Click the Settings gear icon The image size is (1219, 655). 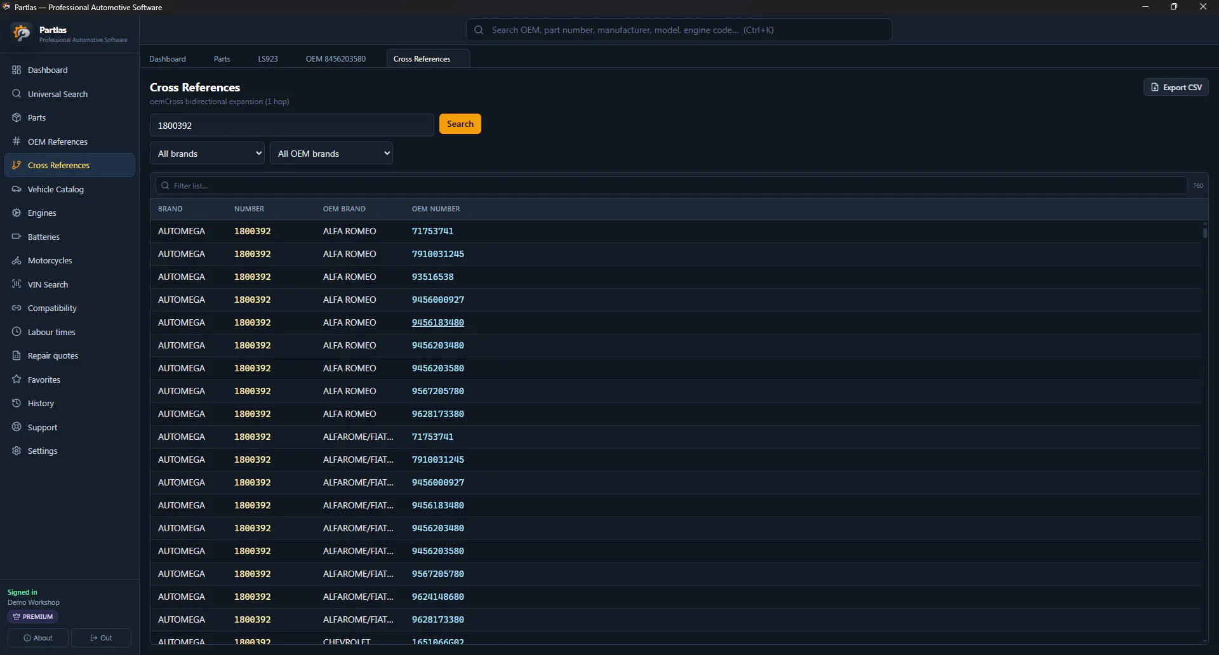pos(17,451)
